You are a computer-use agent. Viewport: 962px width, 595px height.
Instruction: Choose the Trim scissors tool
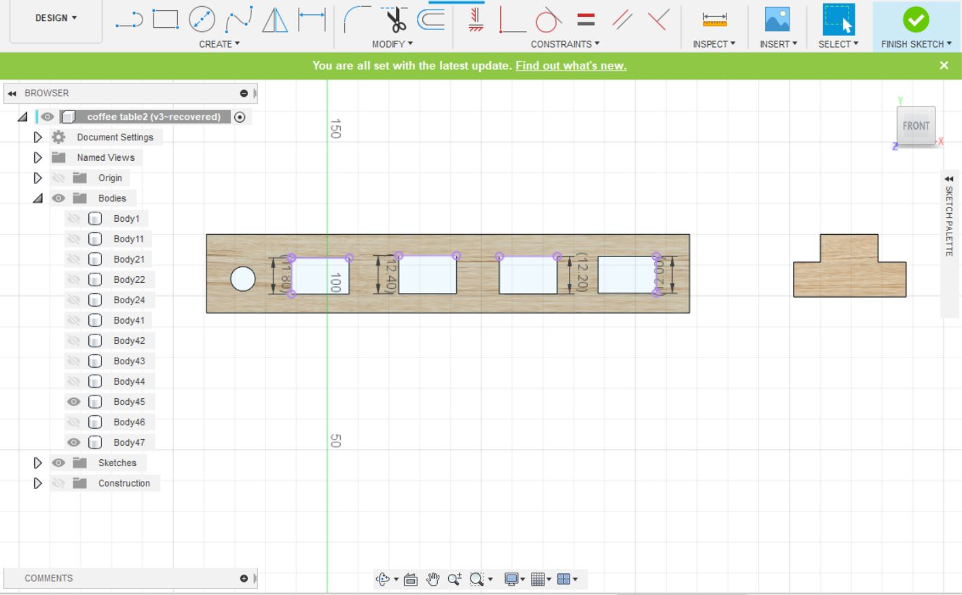point(395,20)
